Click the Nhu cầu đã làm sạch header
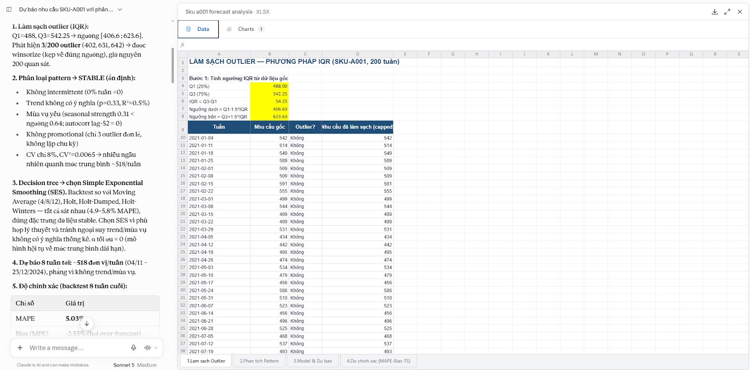Viewport: 750px width, 370px height. (x=357, y=127)
